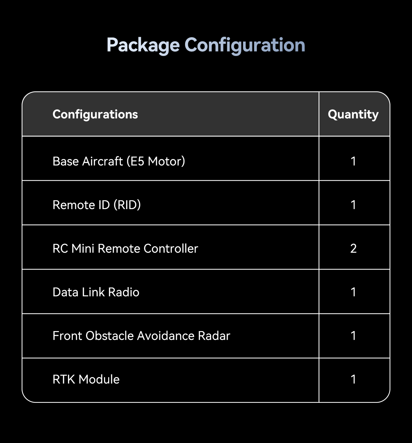Click quantity value for RTK Module

[353, 379]
